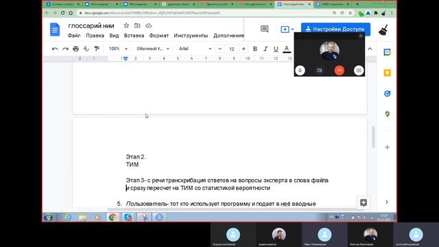Open Skype from the taskbar
The image size is (439, 247).
click(128, 217)
